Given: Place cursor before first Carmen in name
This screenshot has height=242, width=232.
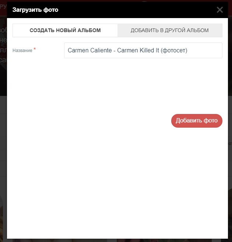Looking at the screenshot, I should coord(68,51).
